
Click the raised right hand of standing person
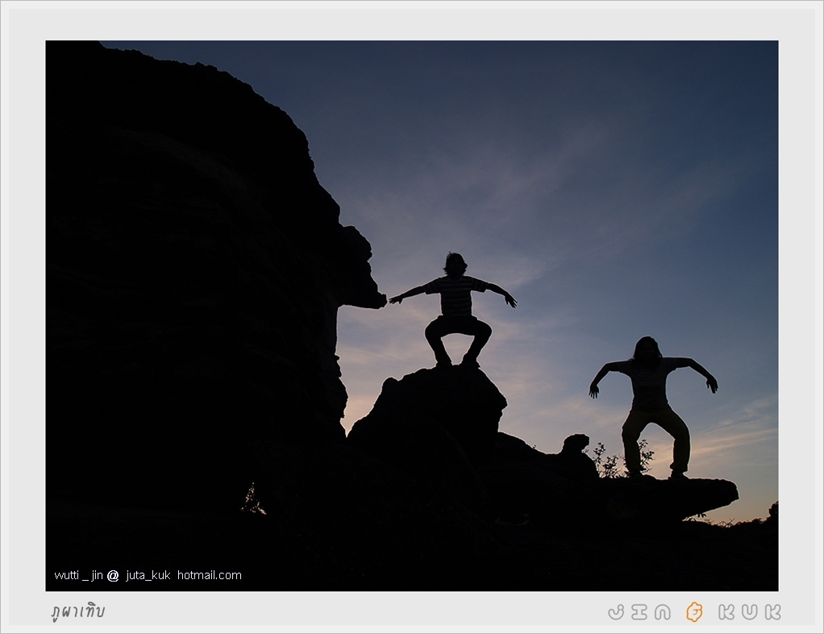pos(712,384)
